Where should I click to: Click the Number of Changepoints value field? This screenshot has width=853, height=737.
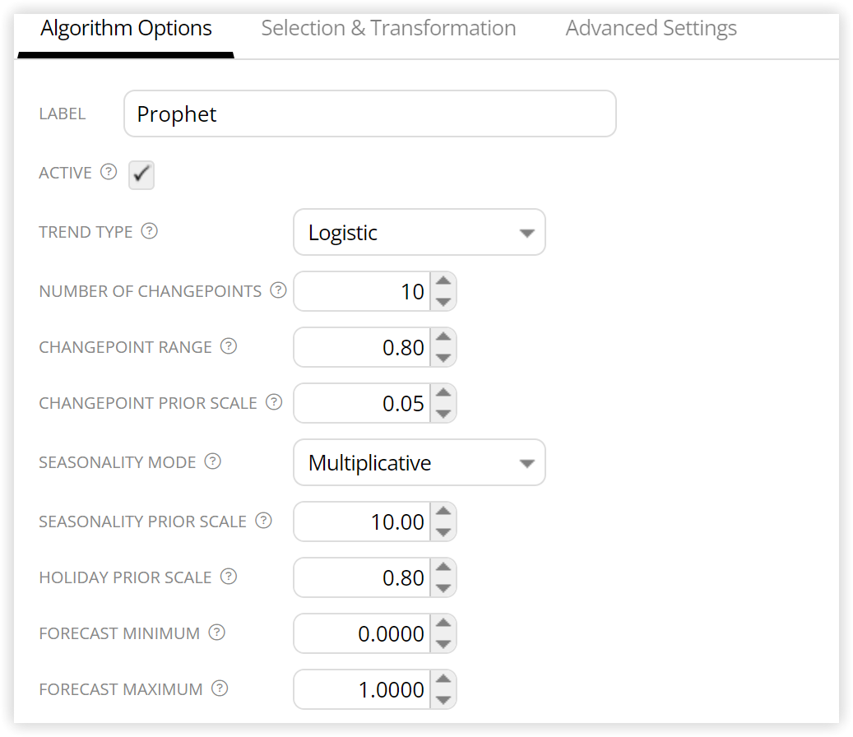362,291
